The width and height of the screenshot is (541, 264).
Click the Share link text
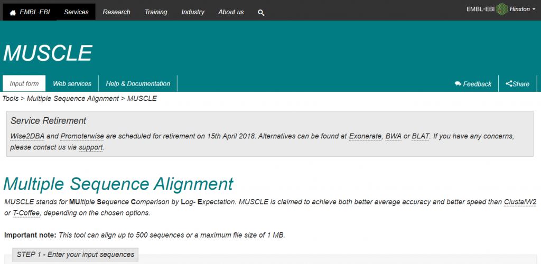pyautogui.click(x=521, y=84)
